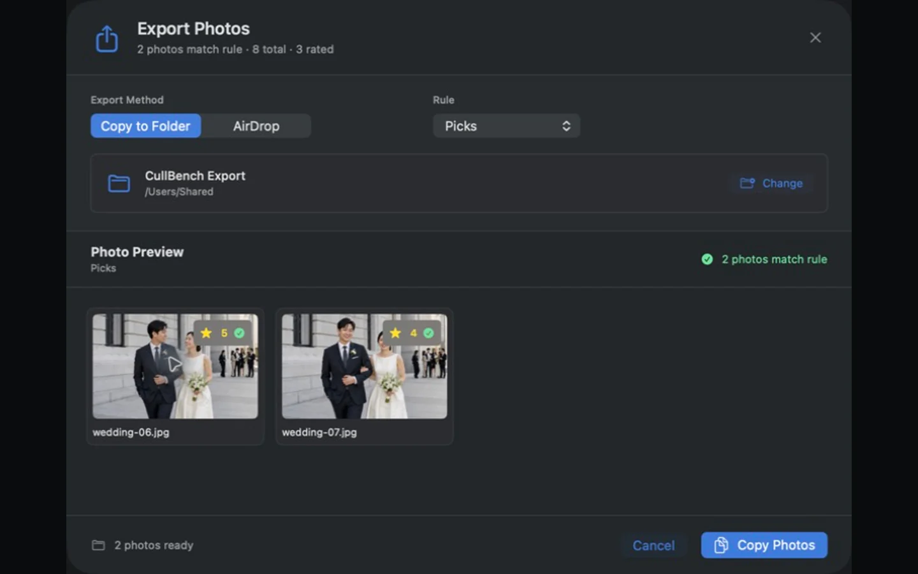Select the wedding-07.jpg thumbnail
The height and width of the screenshot is (574, 918).
coord(365,366)
